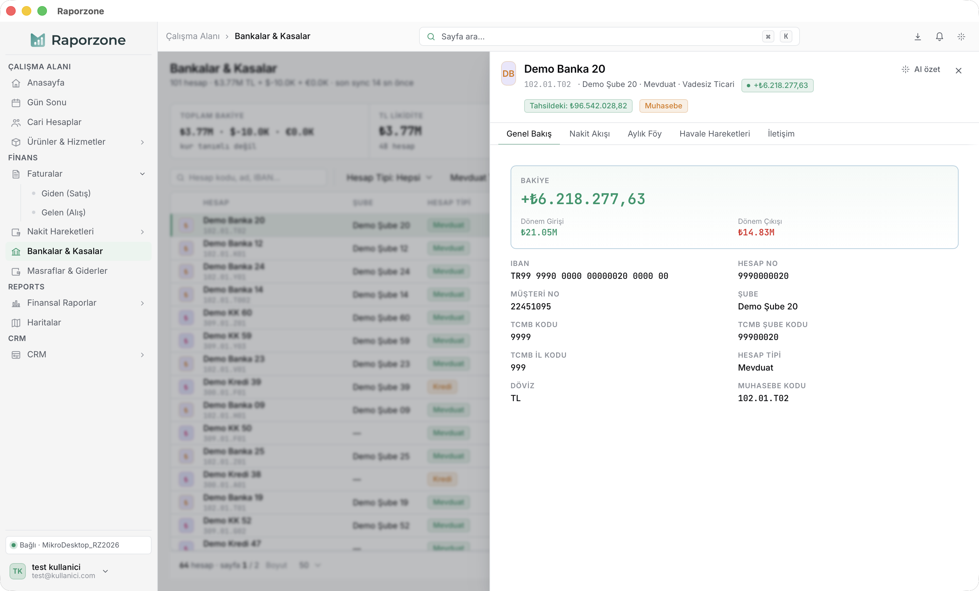Viewport: 979px width, 591px height.
Task: Click the large balance +₺6.218.277,63
Action: coord(583,199)
